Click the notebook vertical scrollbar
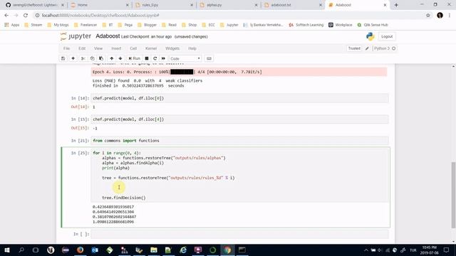Image resolution: width=456 pixels, height=256 pixels. click(453, 194)
